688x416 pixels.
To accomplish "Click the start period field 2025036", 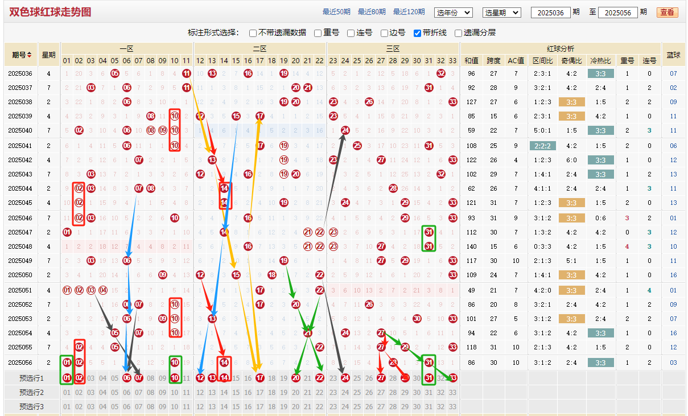I will (x=550, y=13).
